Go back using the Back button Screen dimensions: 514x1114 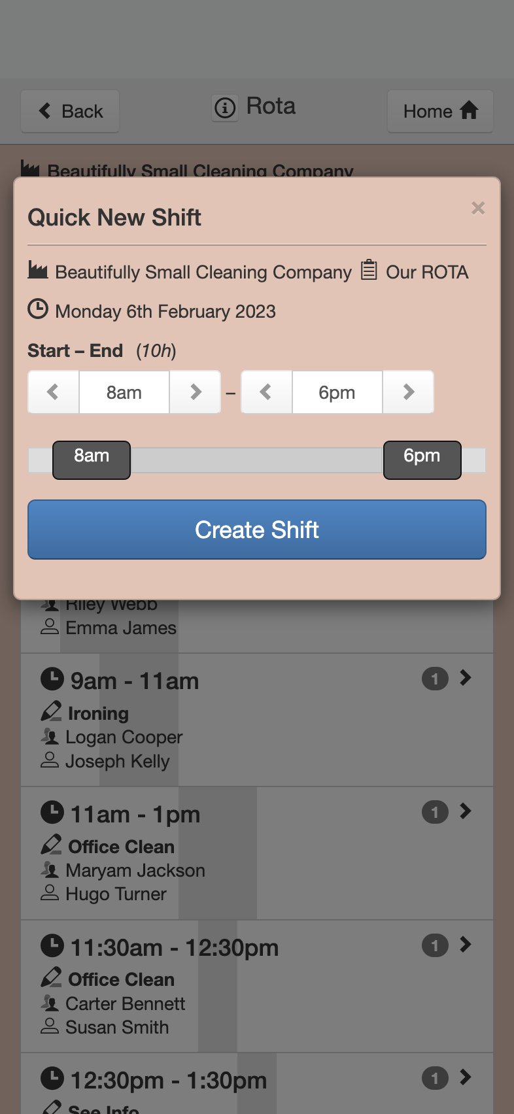pyautogui.click(x=70, y=111)
